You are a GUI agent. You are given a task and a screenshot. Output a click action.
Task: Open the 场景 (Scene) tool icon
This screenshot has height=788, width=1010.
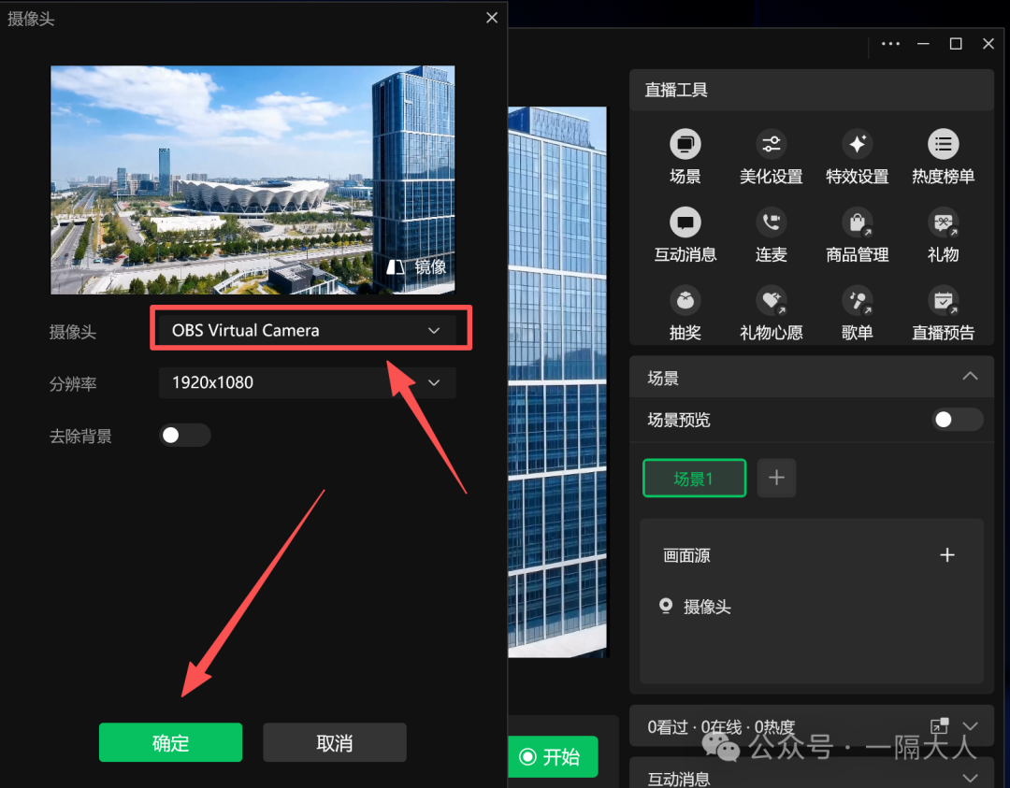pyautogui.click(x=685, y=145)
